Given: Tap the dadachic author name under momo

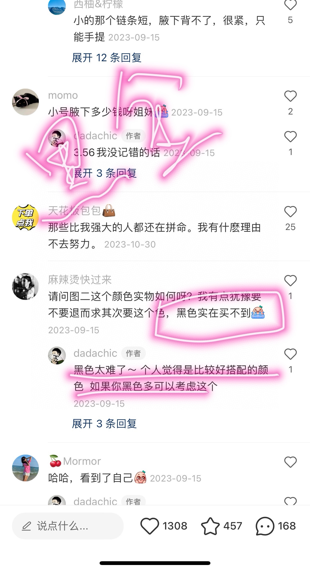Looking at the screenshot, I should (95, 136).
